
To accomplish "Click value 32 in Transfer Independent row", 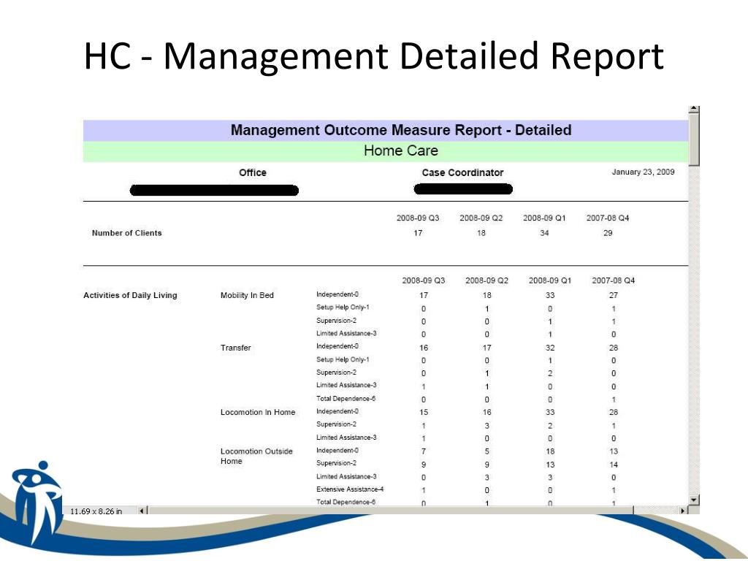I will pos(550,348).
